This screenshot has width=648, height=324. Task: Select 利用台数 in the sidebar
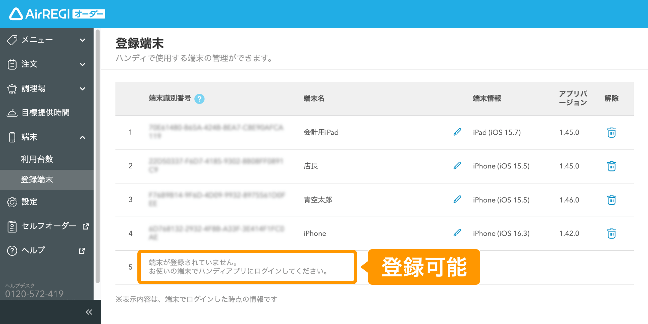(37, 159)
